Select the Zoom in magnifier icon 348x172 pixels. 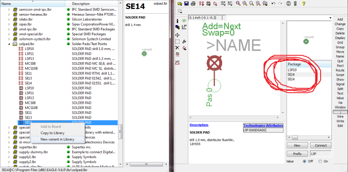click(245, 3)
